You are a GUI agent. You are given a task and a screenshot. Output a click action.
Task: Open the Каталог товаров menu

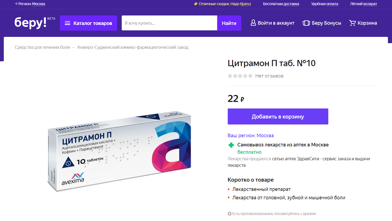(x=88, y=23)
